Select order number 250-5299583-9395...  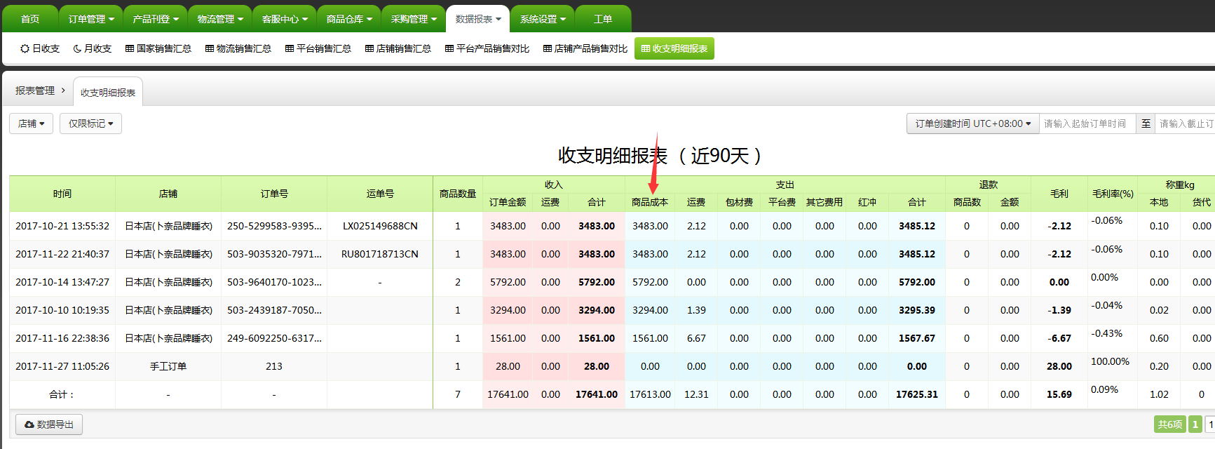pyautogui.click(x=274, y=226)
